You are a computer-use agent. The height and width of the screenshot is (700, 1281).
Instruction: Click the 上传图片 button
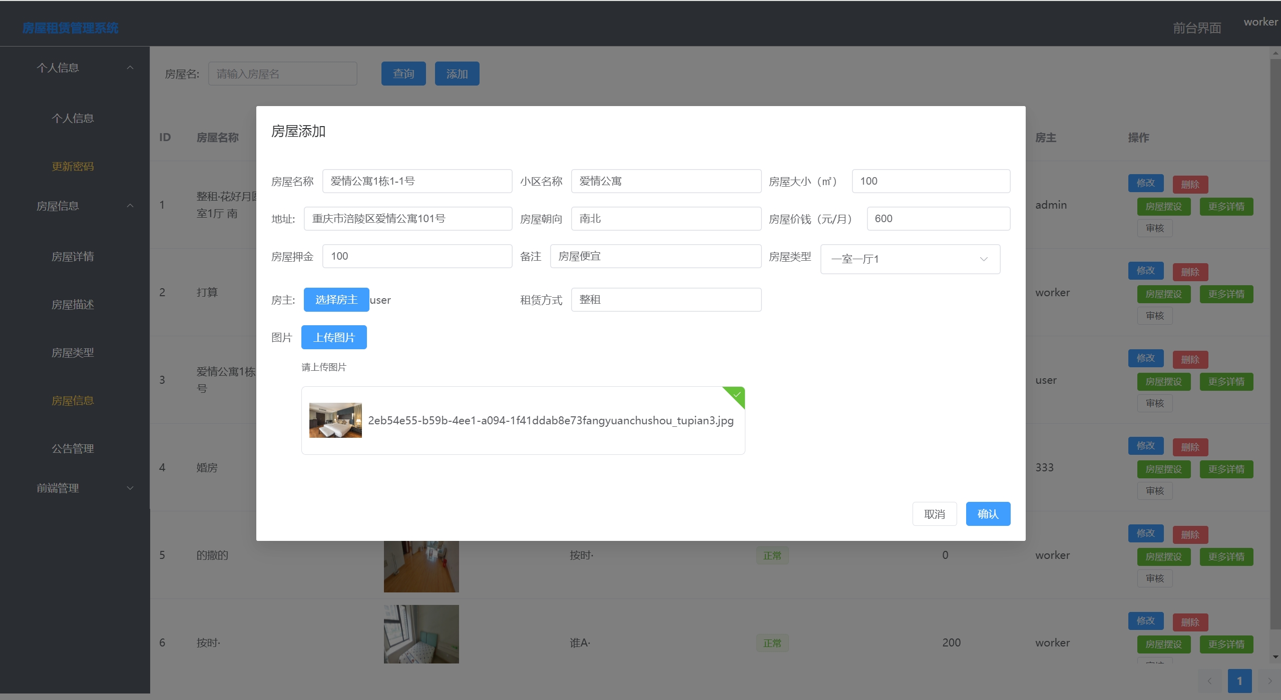(334, 337)
